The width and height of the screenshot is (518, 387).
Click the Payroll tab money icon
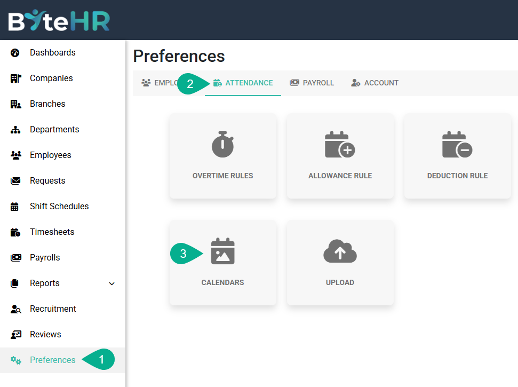click(x=294, y=83)
